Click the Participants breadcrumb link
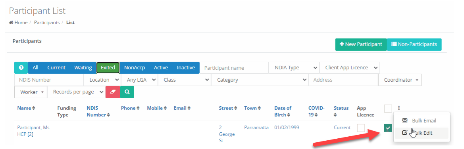This screenshot has width=464, height=149. click(x=47, y=23)
